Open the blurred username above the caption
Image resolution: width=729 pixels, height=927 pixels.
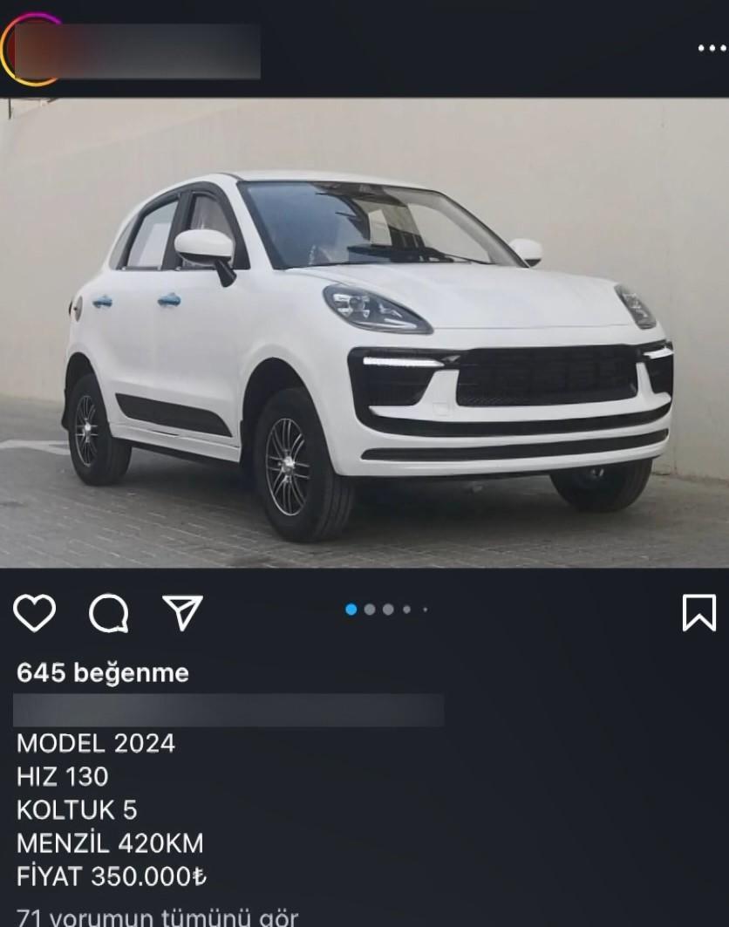pyautogui.click(x=228, y=710)
